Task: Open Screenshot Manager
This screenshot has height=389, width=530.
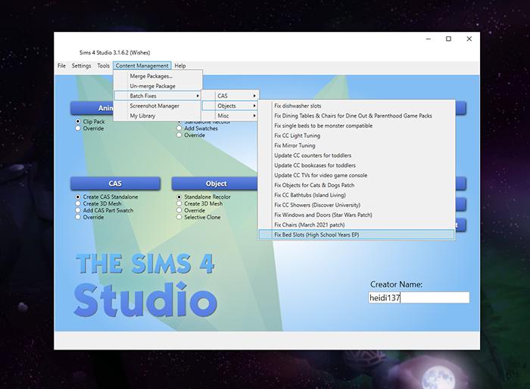Action: click(157, 105)
